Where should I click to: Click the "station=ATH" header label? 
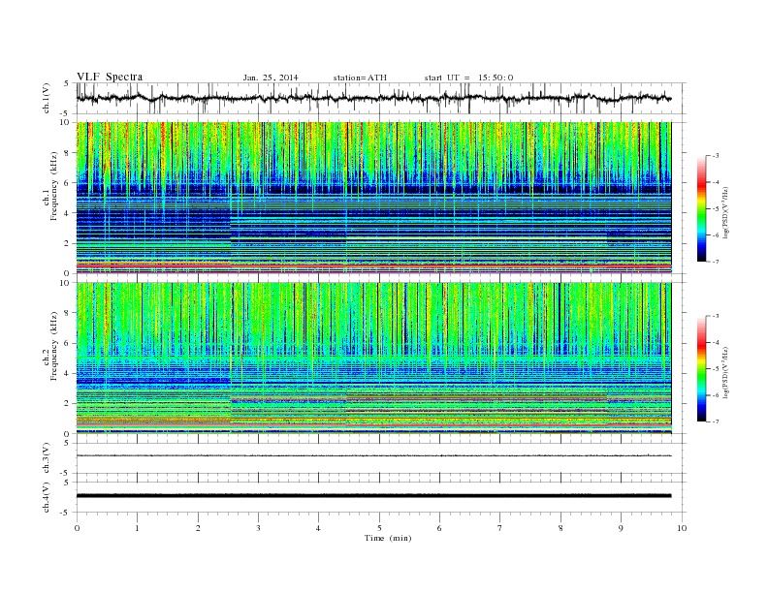[x=360, y=78]
